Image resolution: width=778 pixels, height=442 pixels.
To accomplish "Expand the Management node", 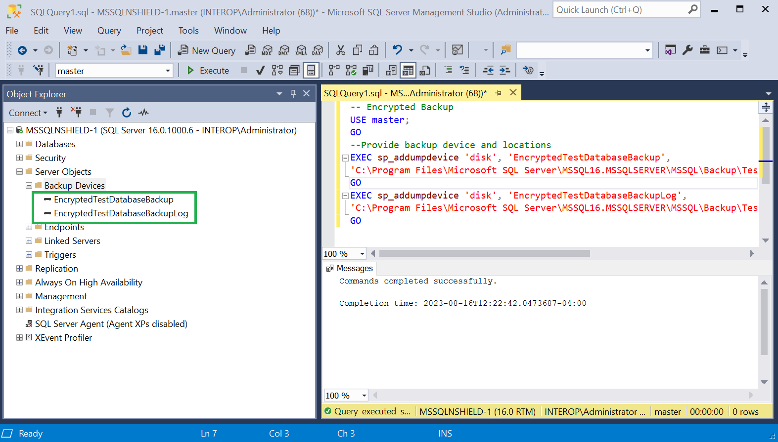I will [x=19, y=296].
